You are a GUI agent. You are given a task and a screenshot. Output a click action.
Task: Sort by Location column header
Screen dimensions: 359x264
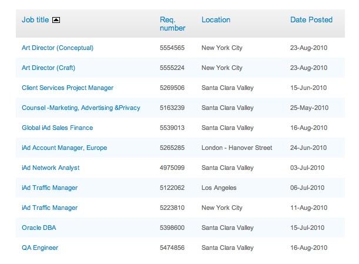pyautogui.click(x=216, y=20)
